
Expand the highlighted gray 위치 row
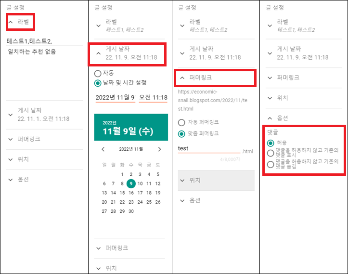216,180
